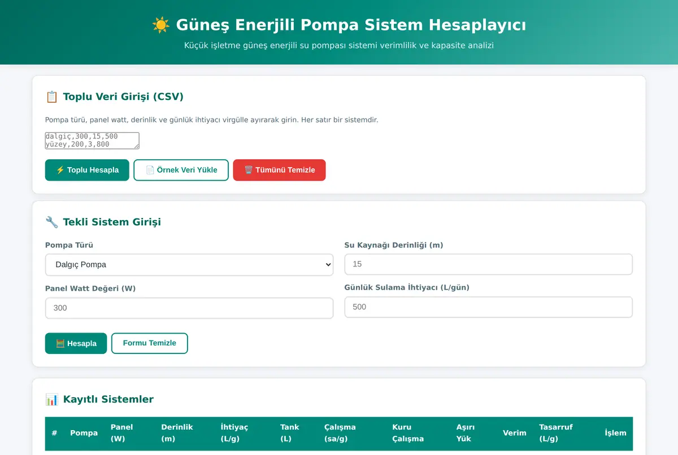Open the Pompa Türü dropdown
Image resolution: width=678 pixels, height=455 pixels.
tap(189, 264)
